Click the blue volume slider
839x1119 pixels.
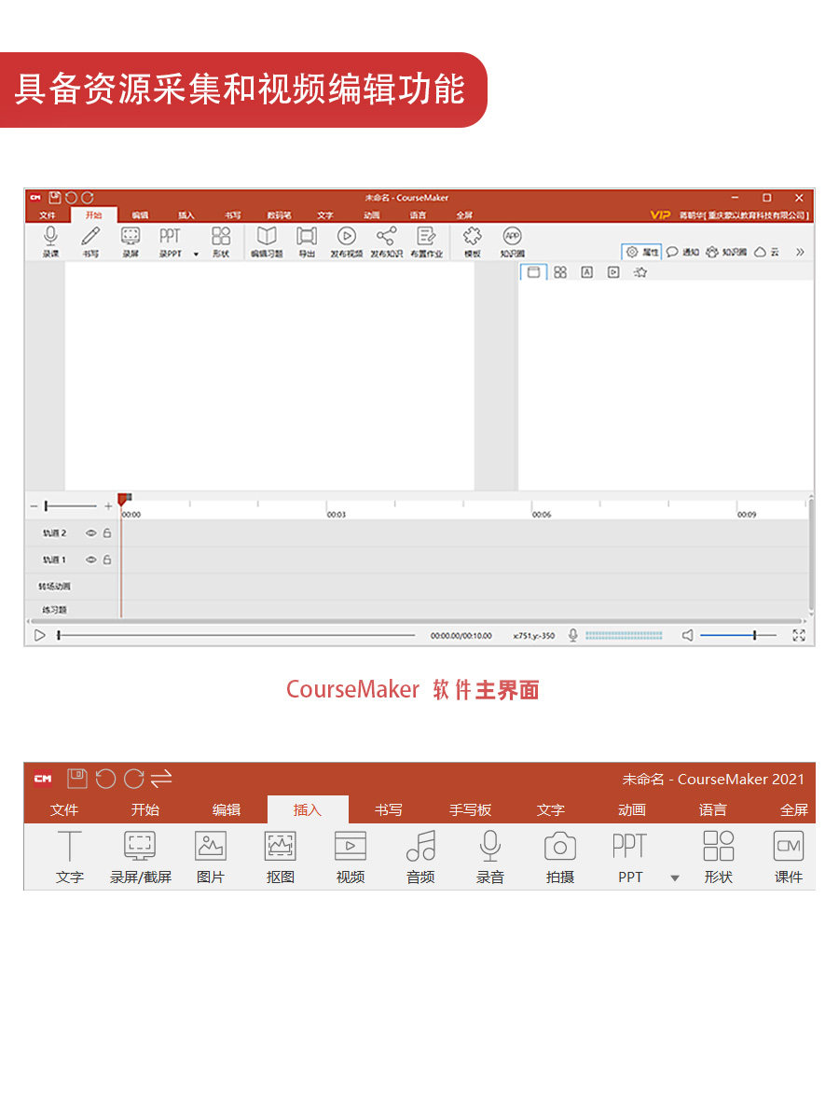click(x=739, y=635)
